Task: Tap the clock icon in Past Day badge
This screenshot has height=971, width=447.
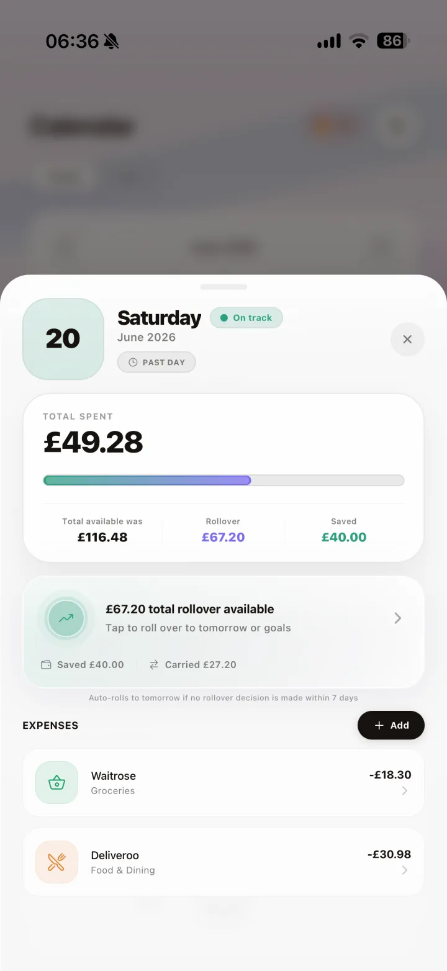Action: pos(133,363)
